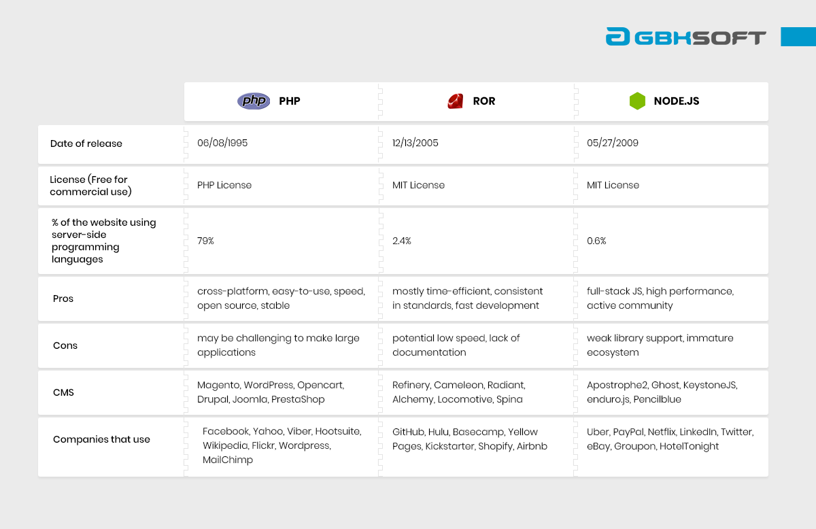
Task: Click the Date of release row label
Action: click(x=86, y=143)
